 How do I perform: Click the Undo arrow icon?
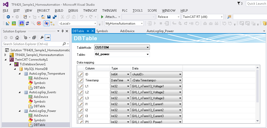[x=81, y=17]
